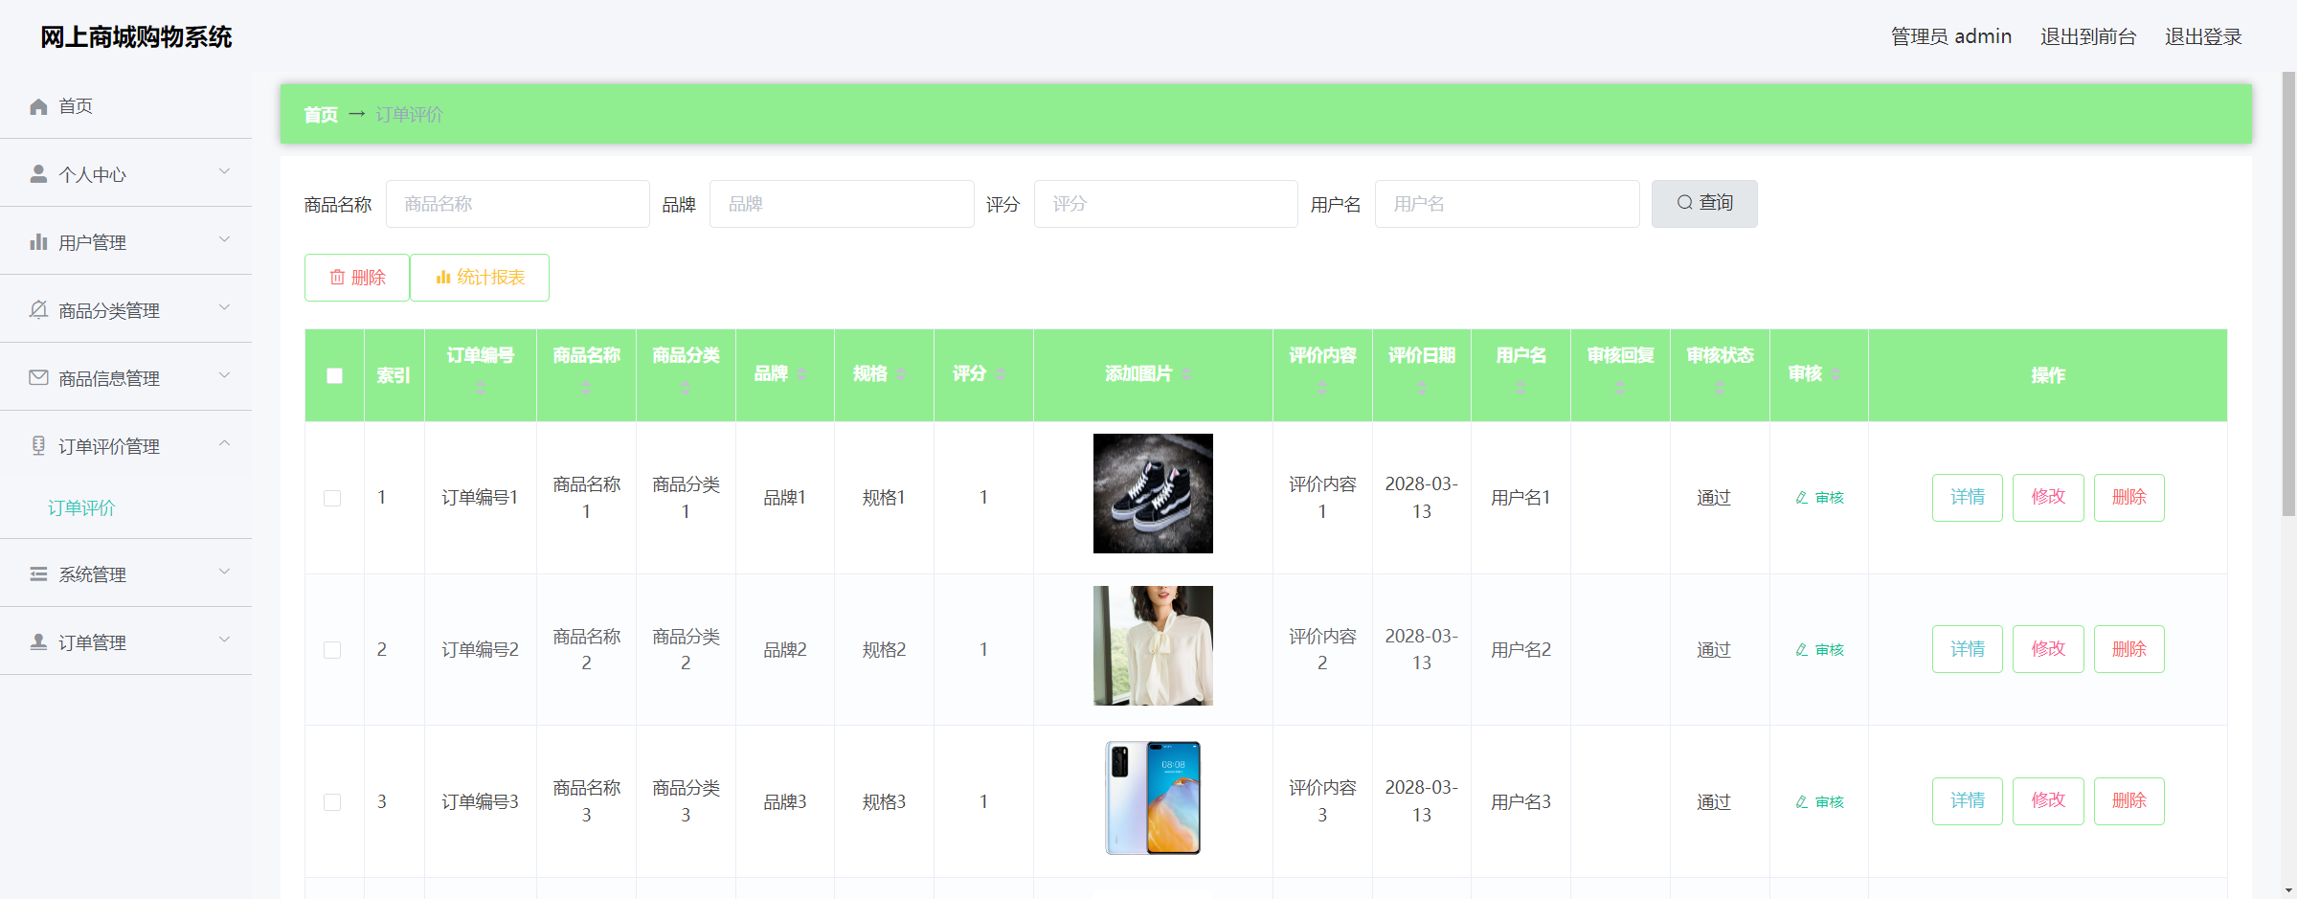Click the bar chart icon beside 用户管理

tap(38, 241)
